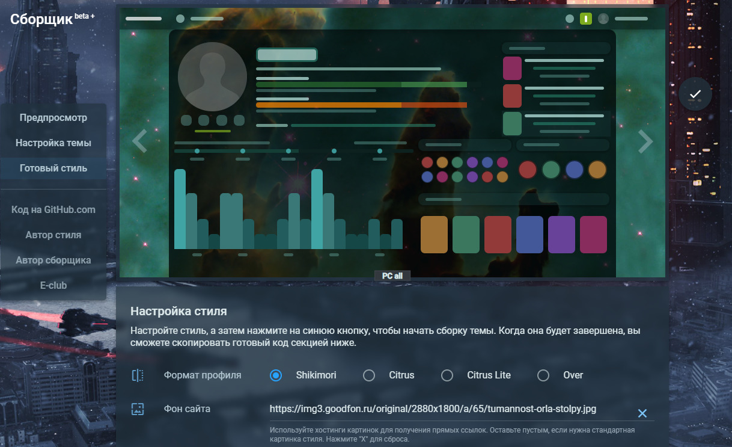
Task: Click the green indicator icon in preview header
Action: 586,19
